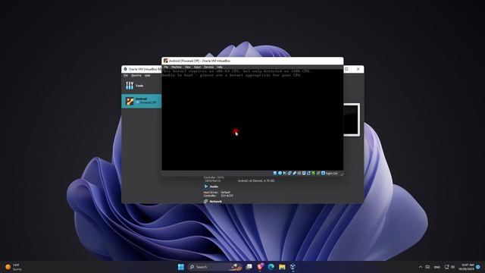Open File Explorer from taskbar
485x273 pixels.
tap(282, 267)
